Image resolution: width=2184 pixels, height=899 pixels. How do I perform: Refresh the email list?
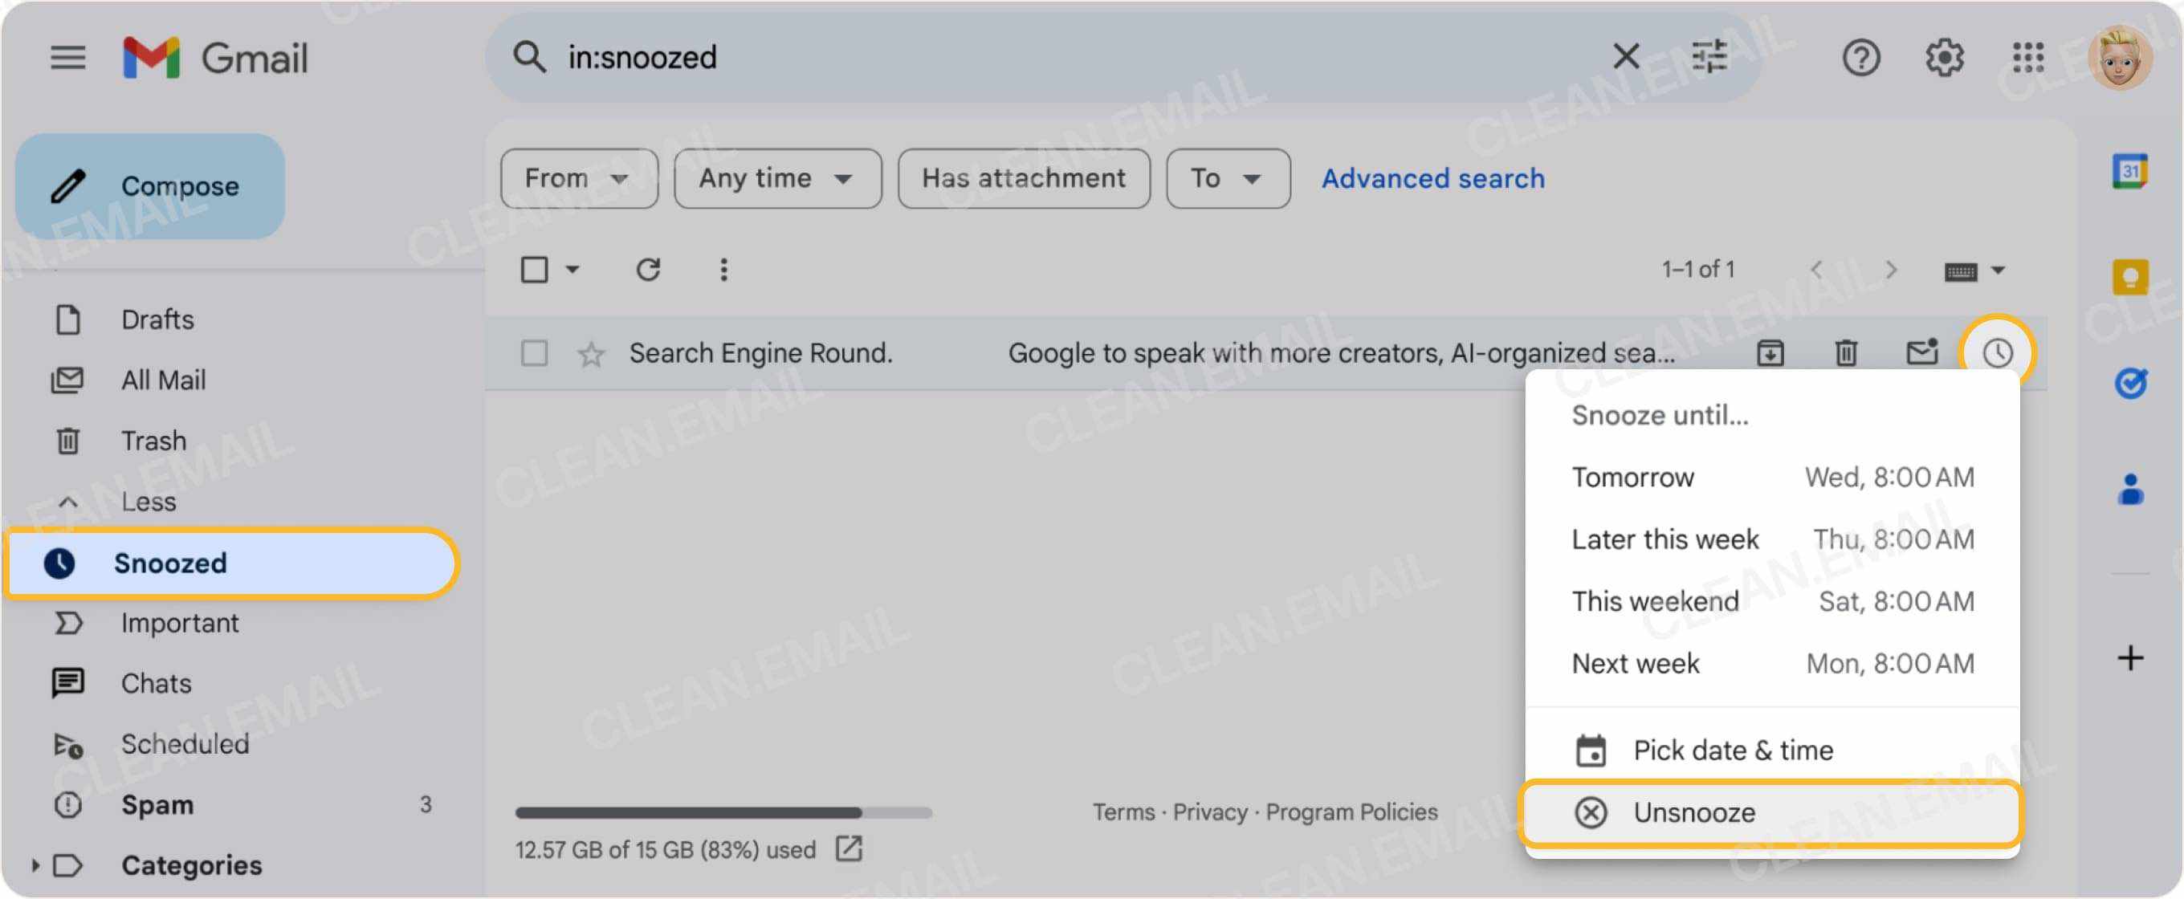[648, 270]
